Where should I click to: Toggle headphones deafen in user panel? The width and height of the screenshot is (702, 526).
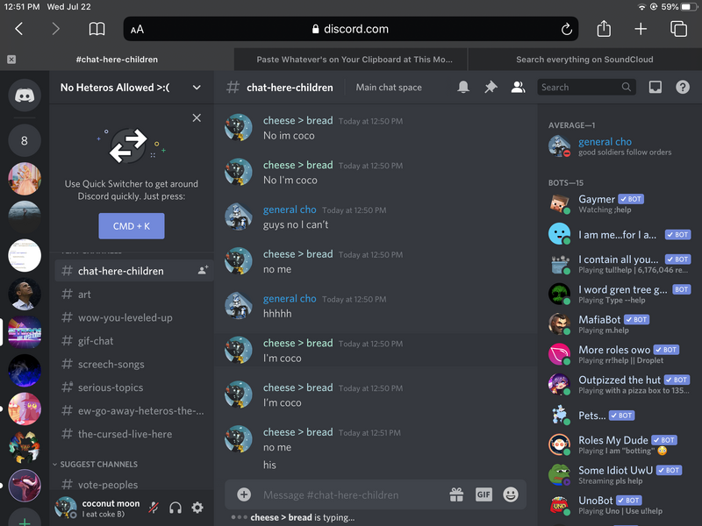click(175, 508)
